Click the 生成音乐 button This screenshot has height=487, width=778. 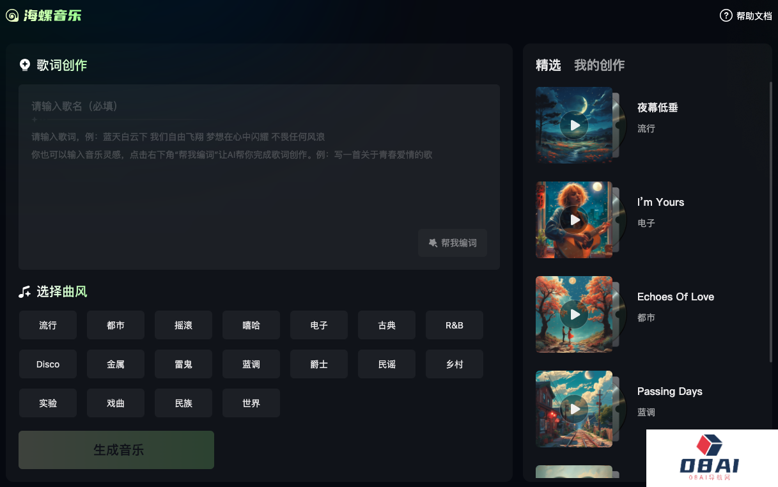[x=116, y=450]
